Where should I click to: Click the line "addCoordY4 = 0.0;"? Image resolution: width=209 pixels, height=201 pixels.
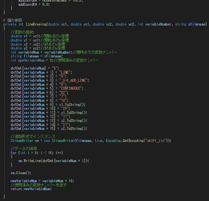pyautogui.click(x=34, y=4)
